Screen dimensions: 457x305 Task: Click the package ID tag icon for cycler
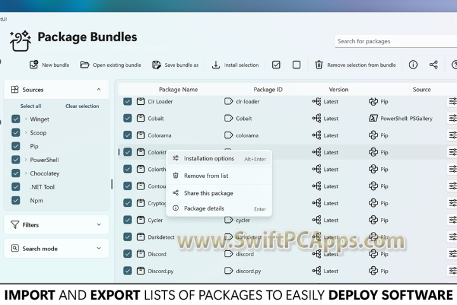pyautogui.click(x=228, y=220)
